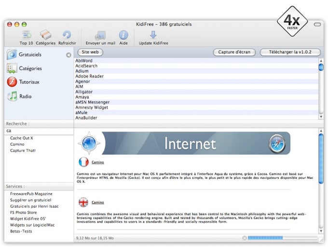Click the description pane scroll down arrow
The image size is (328, 248).
[x=321, y=231]
